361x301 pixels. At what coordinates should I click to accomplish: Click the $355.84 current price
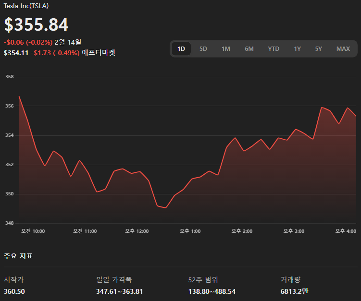36,24
